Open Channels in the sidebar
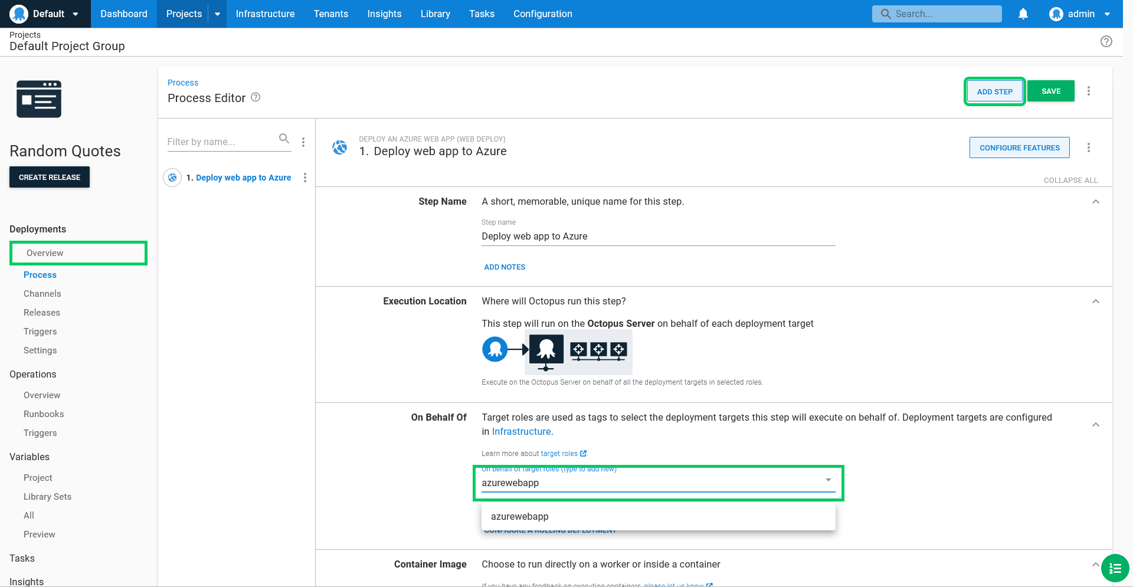Viewport: 1133px width, 587px height. [42, 294]
